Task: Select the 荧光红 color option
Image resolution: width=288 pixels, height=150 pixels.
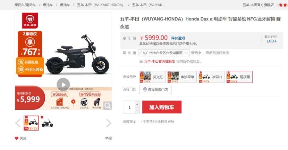Action: [152, 77]
